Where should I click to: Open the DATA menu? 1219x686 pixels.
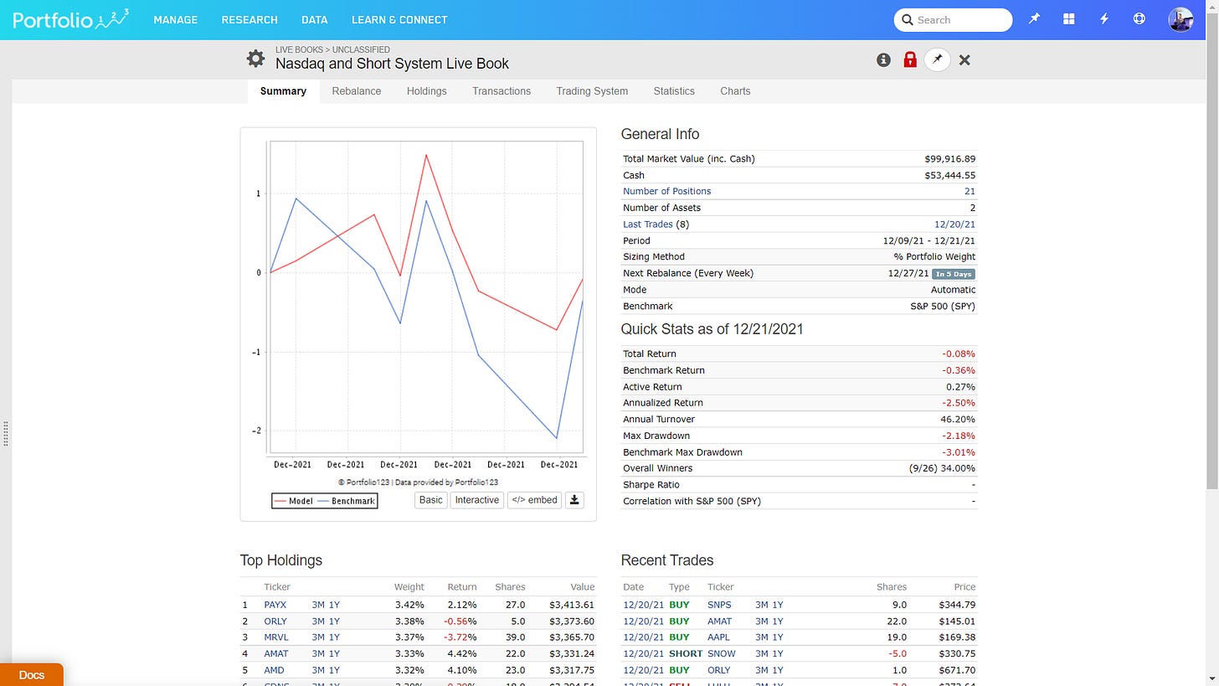(x=315, y=19)
